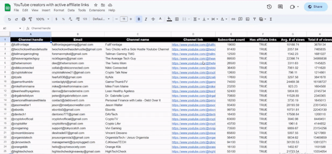The width and height of the screenshot is (332, 154).
Task: Expand the Default font family dropdown
Action: point(101,19)
